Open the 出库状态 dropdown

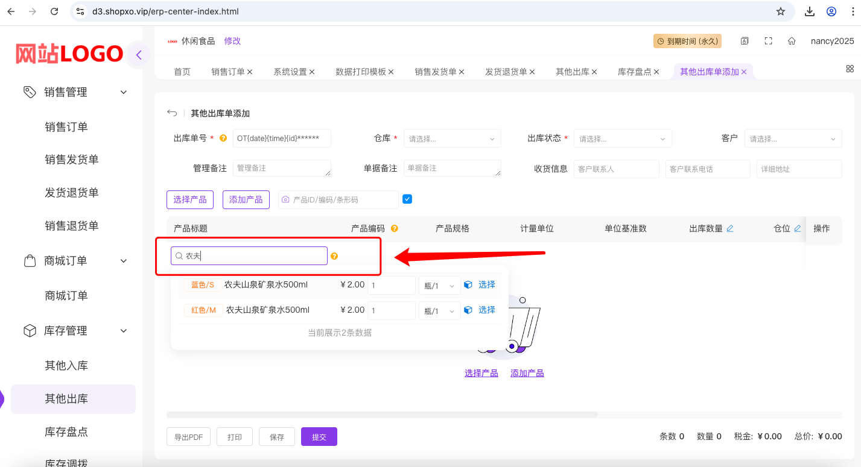point(623,138)
